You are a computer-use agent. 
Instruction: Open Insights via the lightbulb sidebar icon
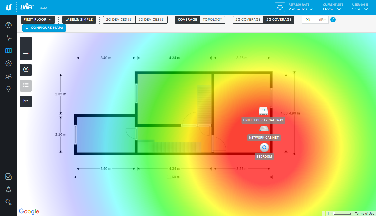click(9, 89)
